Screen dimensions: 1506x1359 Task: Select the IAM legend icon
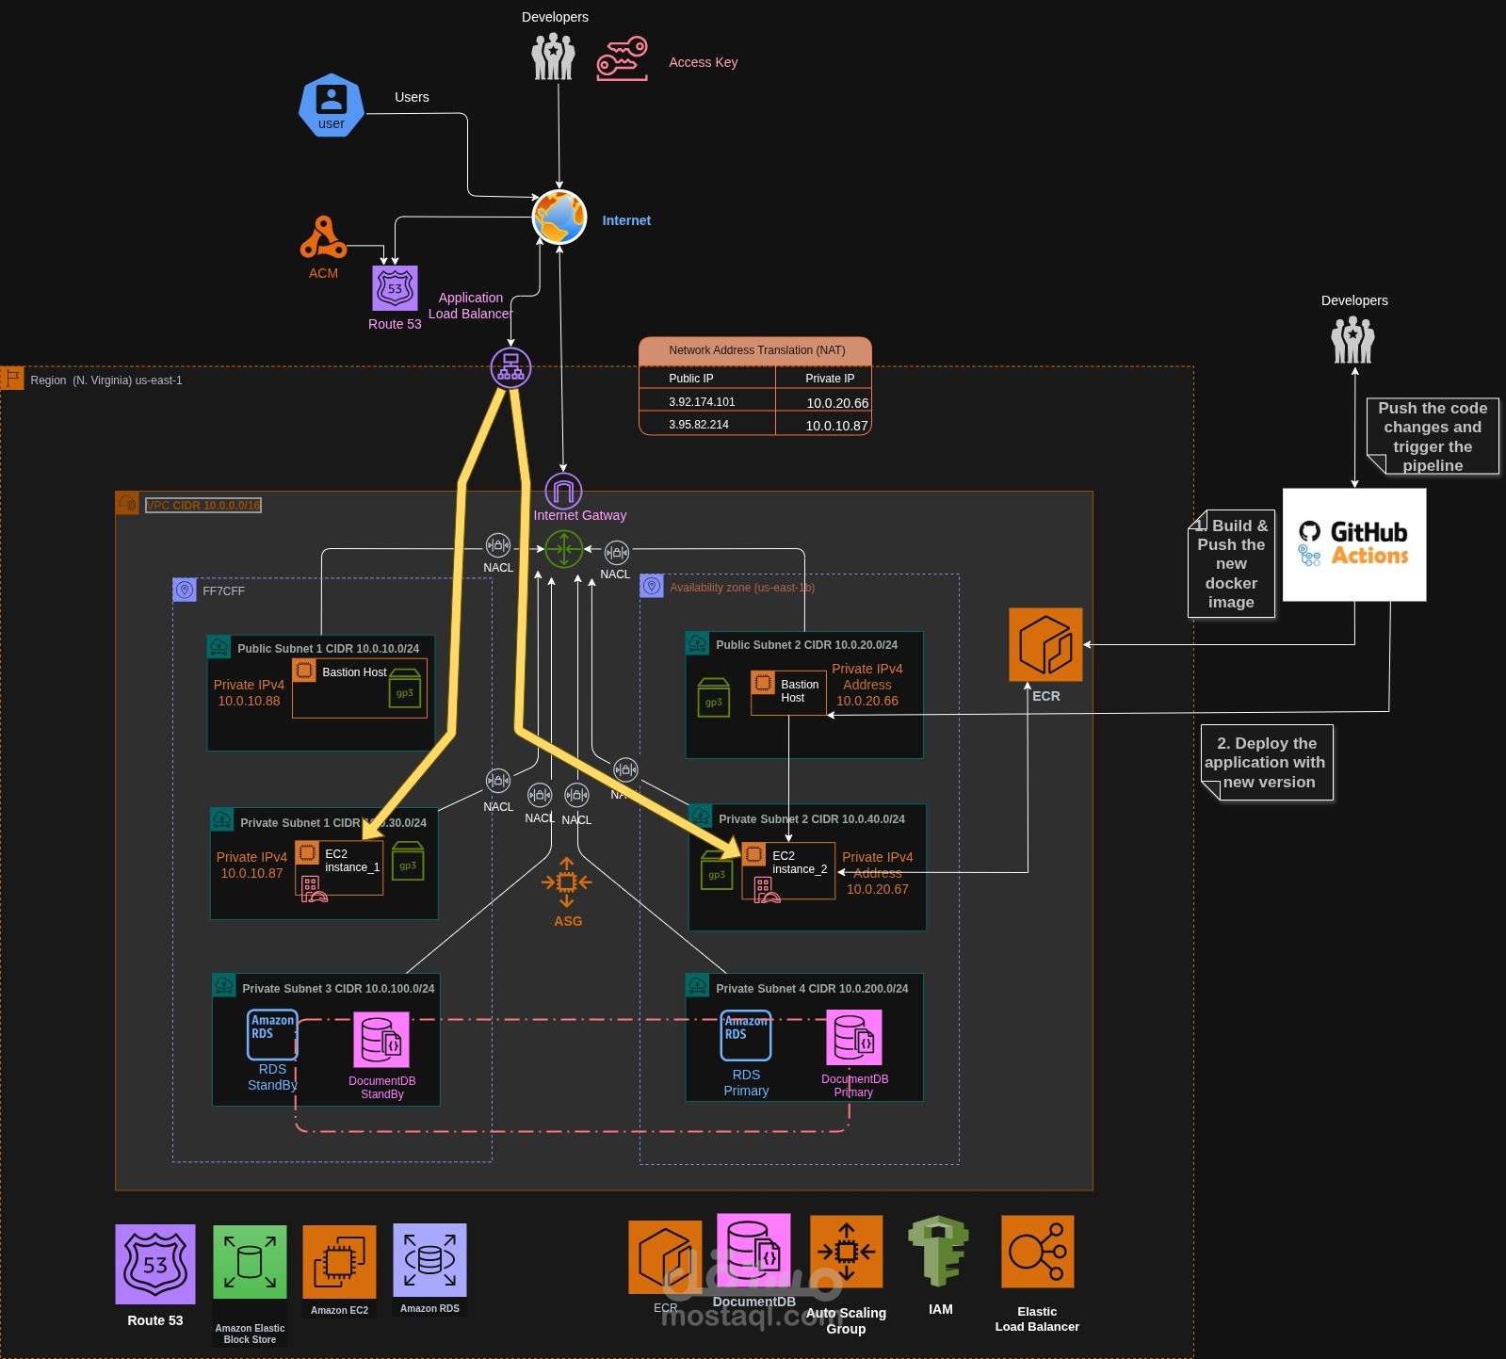939,1251
